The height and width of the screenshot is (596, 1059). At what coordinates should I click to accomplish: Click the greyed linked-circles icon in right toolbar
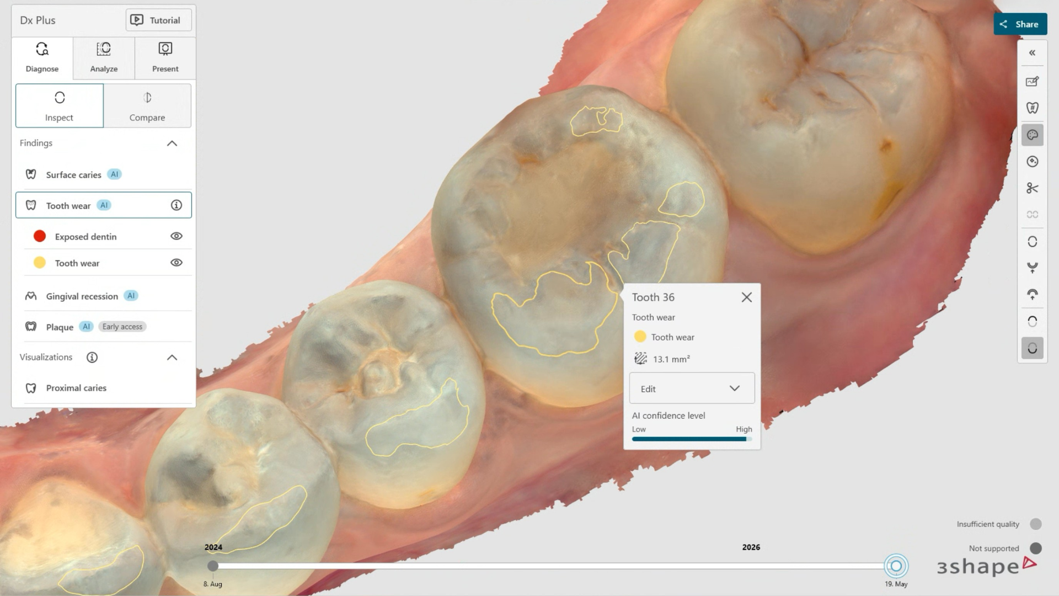pyautogui.click(x=1033, y=215)
